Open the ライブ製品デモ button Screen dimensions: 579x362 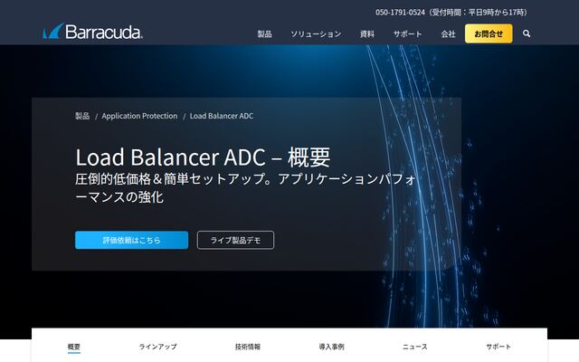(x=235, y=240)
